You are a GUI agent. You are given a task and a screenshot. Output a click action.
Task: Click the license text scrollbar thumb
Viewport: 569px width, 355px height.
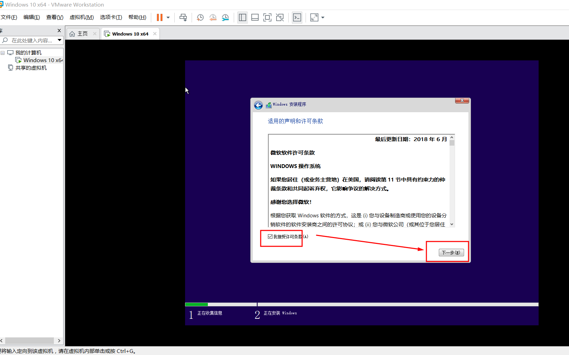452,143
